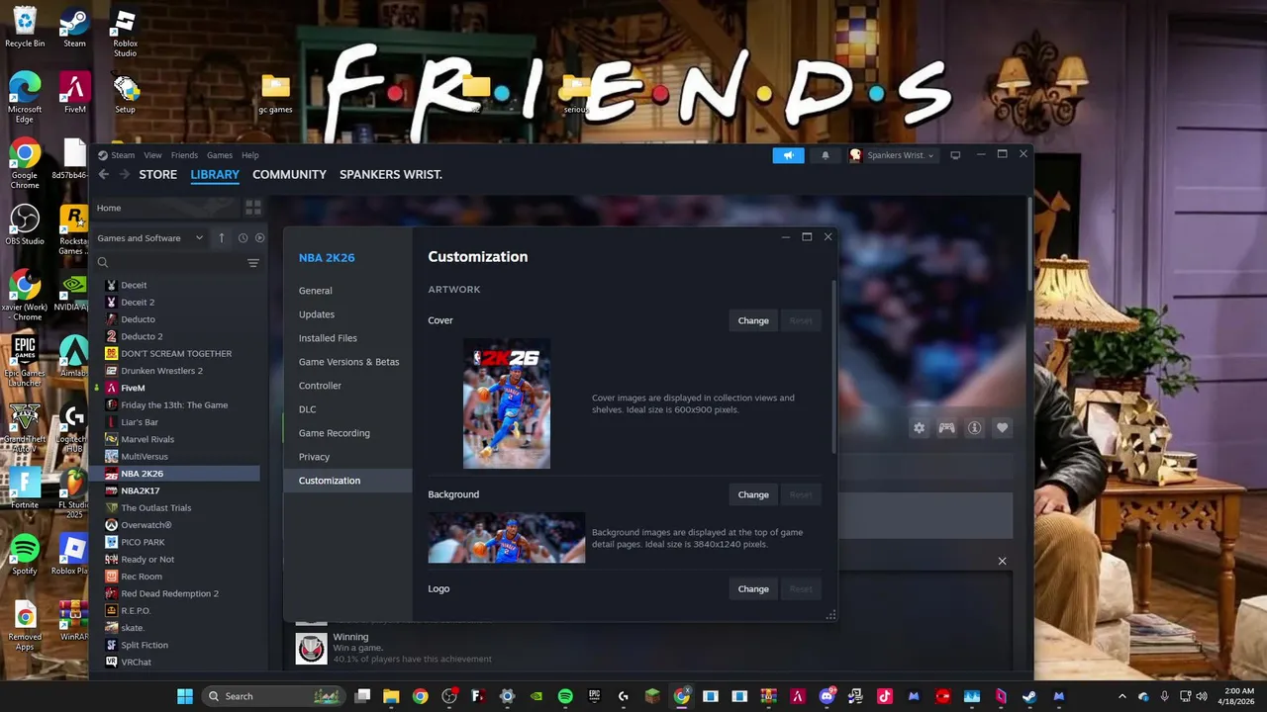Viewport: 1267px width, 712px height.
Task: Click NBA 2K26 background image thumbnail
Action: pos(507,538)
